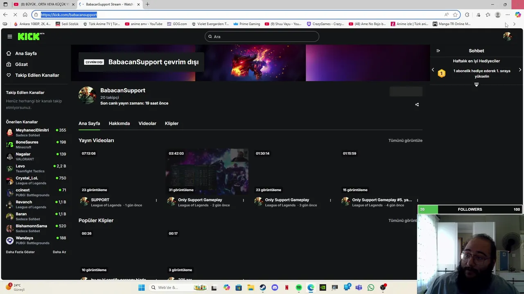Open Sesli Sözlük bookmark
Screen dimensions: 524x294
tap(66, 24)
